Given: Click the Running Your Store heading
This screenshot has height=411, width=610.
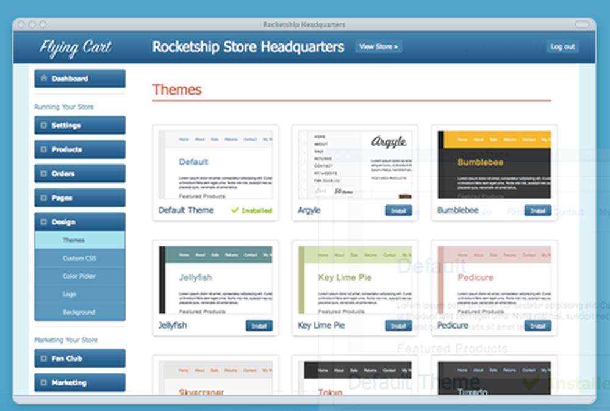Looking at the screenshot, I should pyautogui.click(x=64, y=107).
